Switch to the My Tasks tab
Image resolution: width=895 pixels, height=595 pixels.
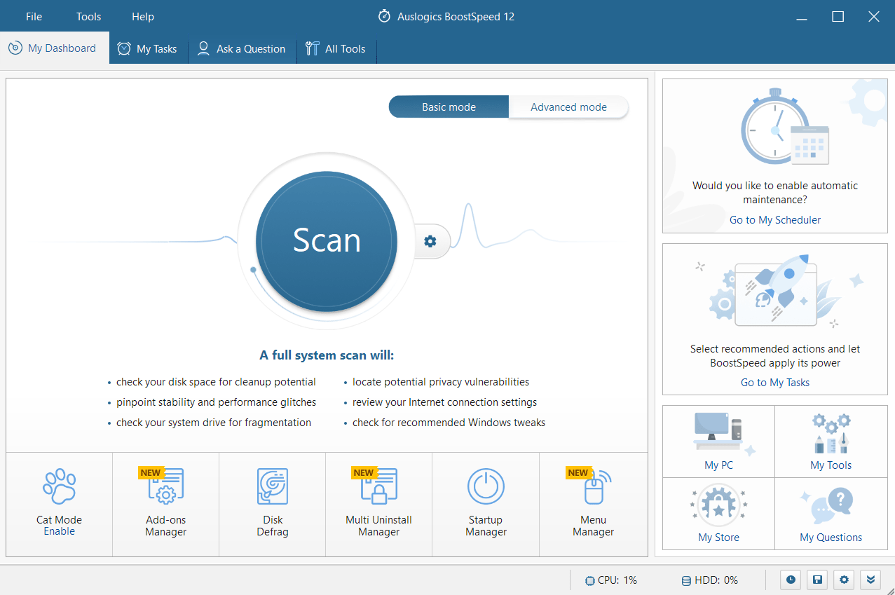(x=148, y=48)
